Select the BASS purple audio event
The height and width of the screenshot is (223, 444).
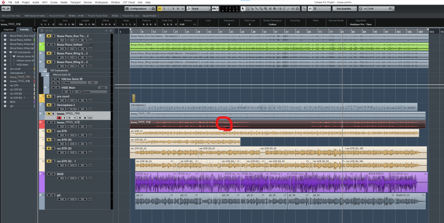(281, 182)
